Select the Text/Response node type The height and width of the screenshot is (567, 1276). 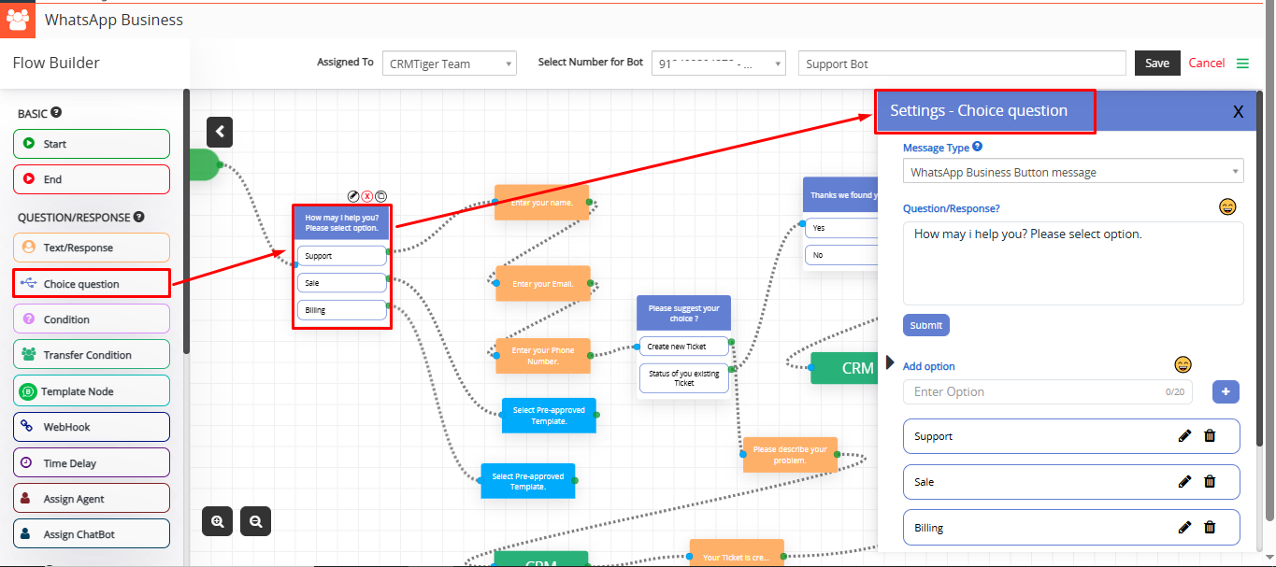tap(92, 248)
